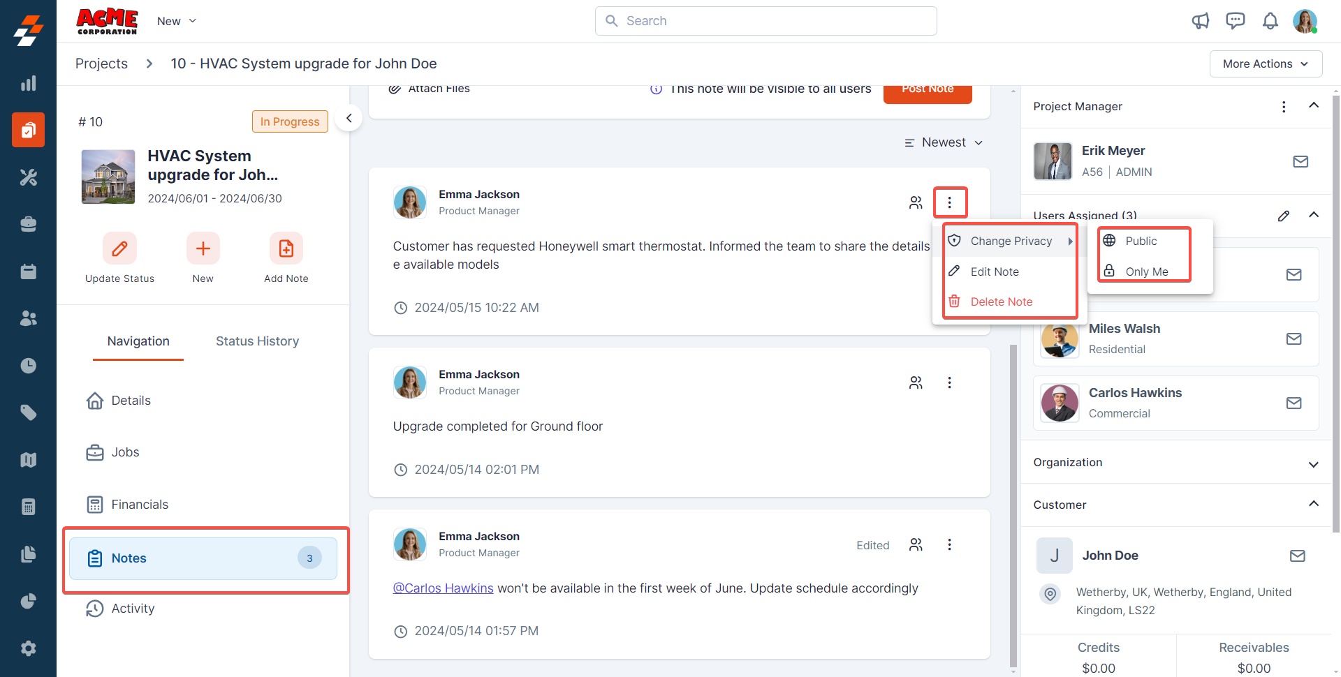Click the New plus icon button
The width and height of the screenshot is (1341, 677).
203,248
